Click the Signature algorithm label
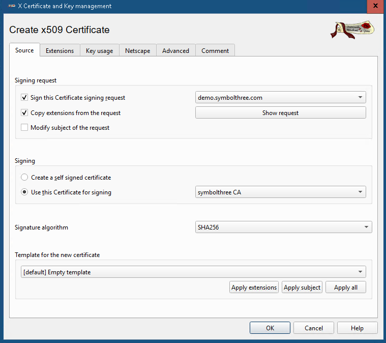 pos(41,227)
